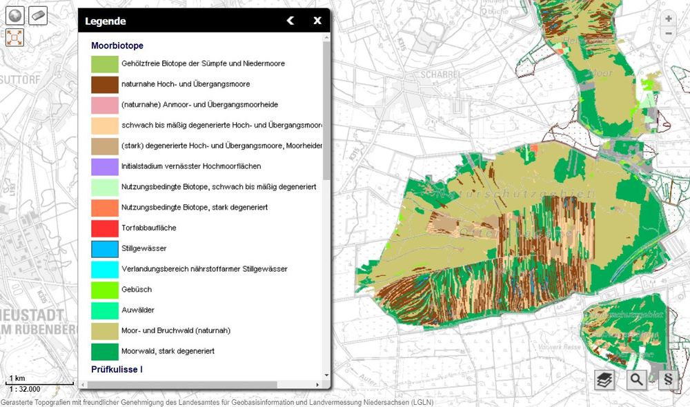690x407 pixels.
Task: Open the globe basemap tool
Action: click(x=15, y=16)
